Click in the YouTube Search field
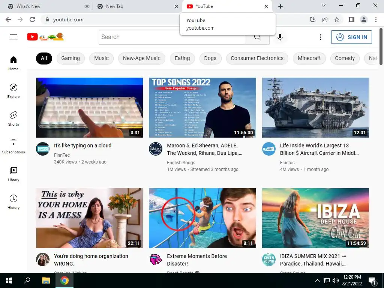The height and width of the screenshot is (288, 384). (172, 37)
